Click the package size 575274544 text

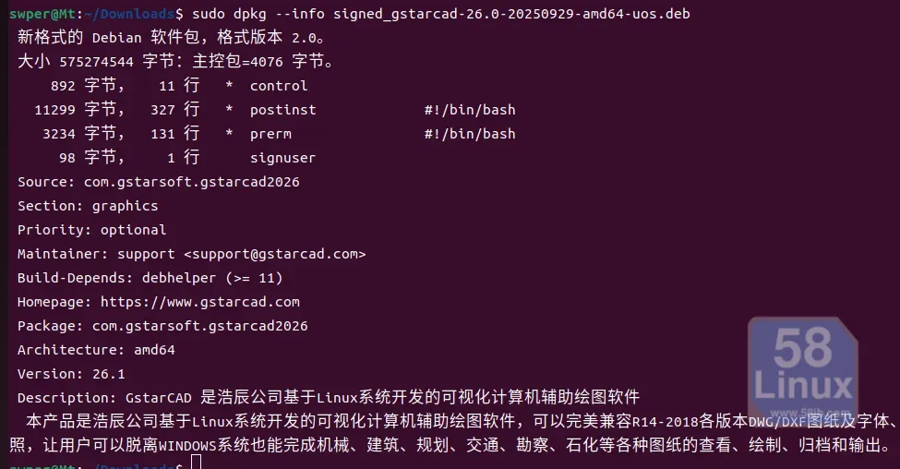[x=96, y=62]
